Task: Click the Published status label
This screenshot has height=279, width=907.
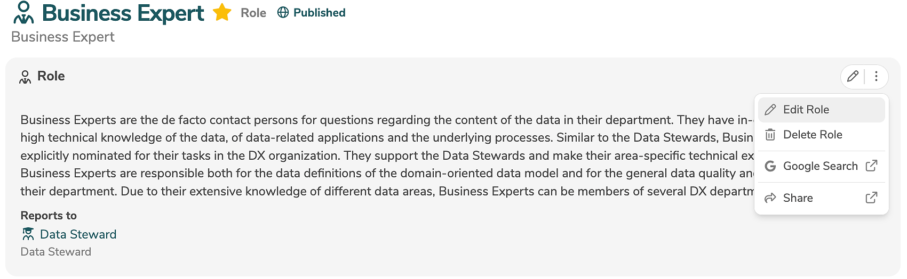Action: click(319, 12)
